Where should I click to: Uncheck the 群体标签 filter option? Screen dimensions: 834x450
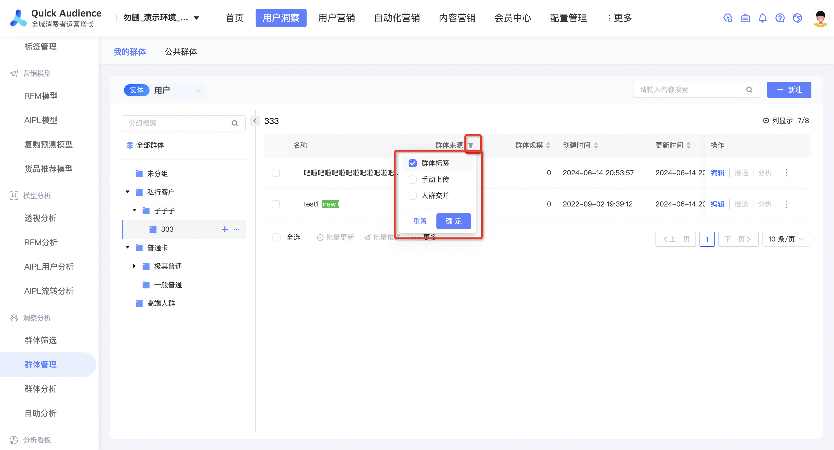click(x=412, y=163)
